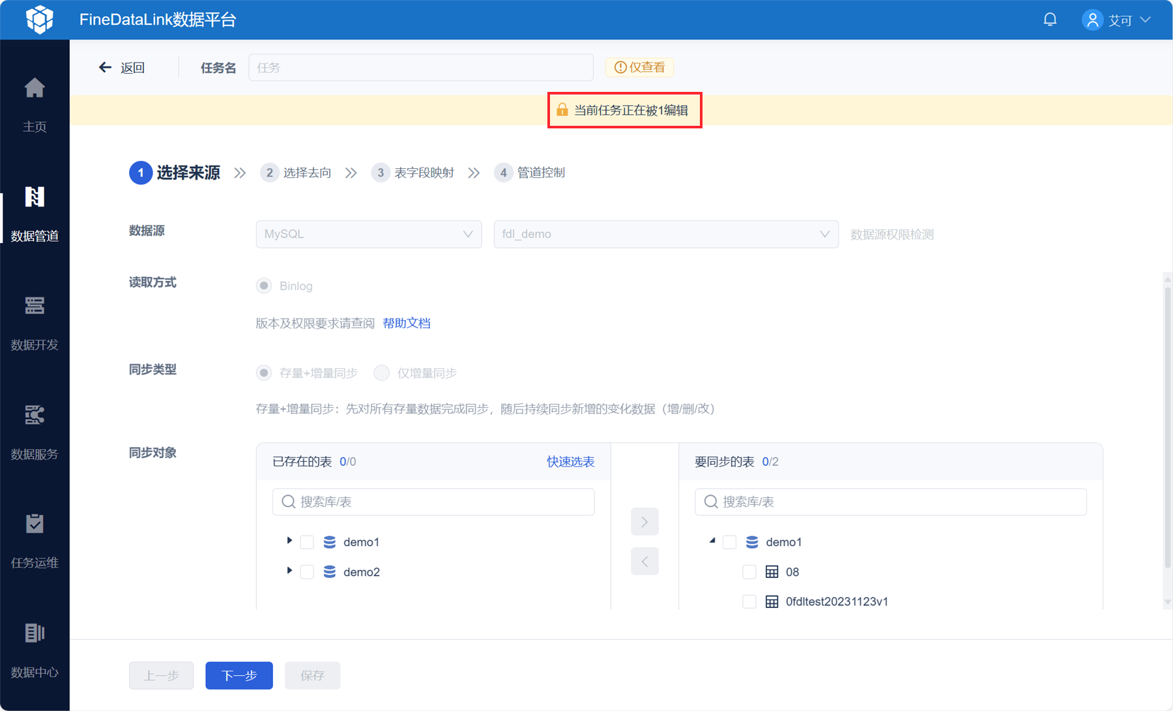
Task: Click search box under 已存在的表
Action: click(x=433, y=502)
